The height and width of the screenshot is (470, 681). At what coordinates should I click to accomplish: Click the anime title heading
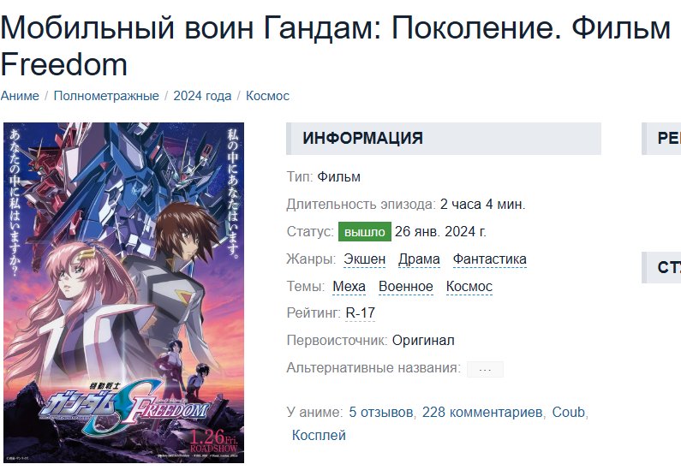coord(335,46)
